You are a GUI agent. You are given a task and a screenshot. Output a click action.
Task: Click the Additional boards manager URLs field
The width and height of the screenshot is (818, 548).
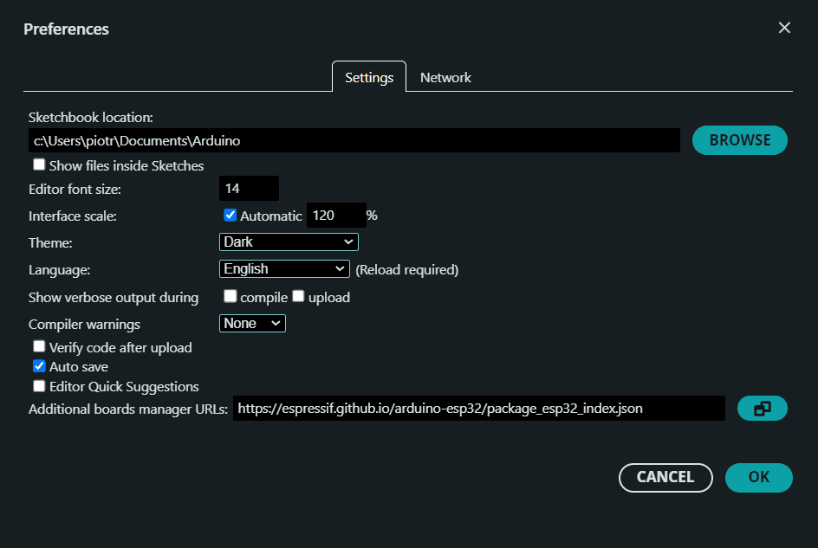[x=477, y=408]
